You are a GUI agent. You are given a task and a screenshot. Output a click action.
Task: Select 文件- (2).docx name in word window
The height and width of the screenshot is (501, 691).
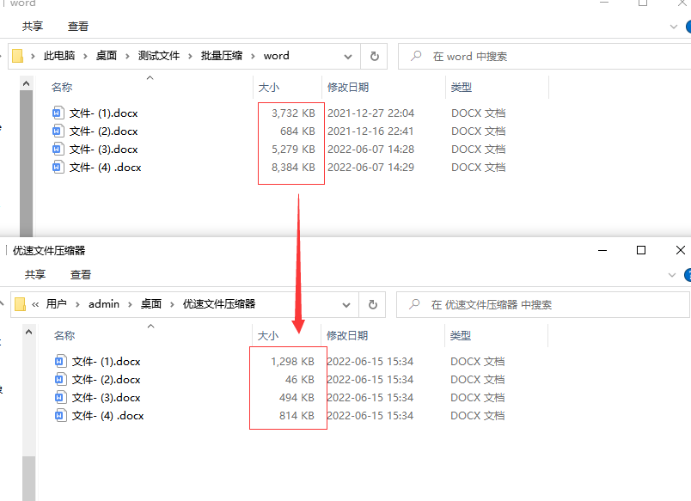[103, 131]
